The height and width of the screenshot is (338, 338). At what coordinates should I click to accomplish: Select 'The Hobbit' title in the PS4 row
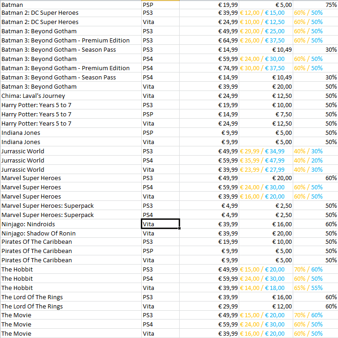(x=71, y=278)
